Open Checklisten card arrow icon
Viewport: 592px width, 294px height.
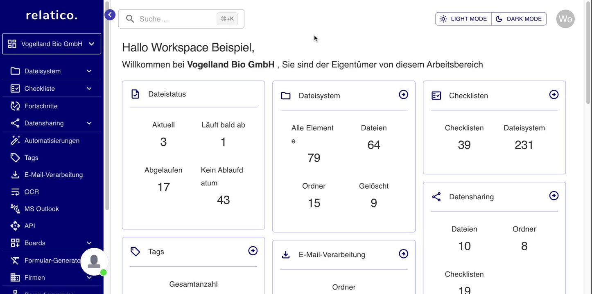tap(554, 95)
